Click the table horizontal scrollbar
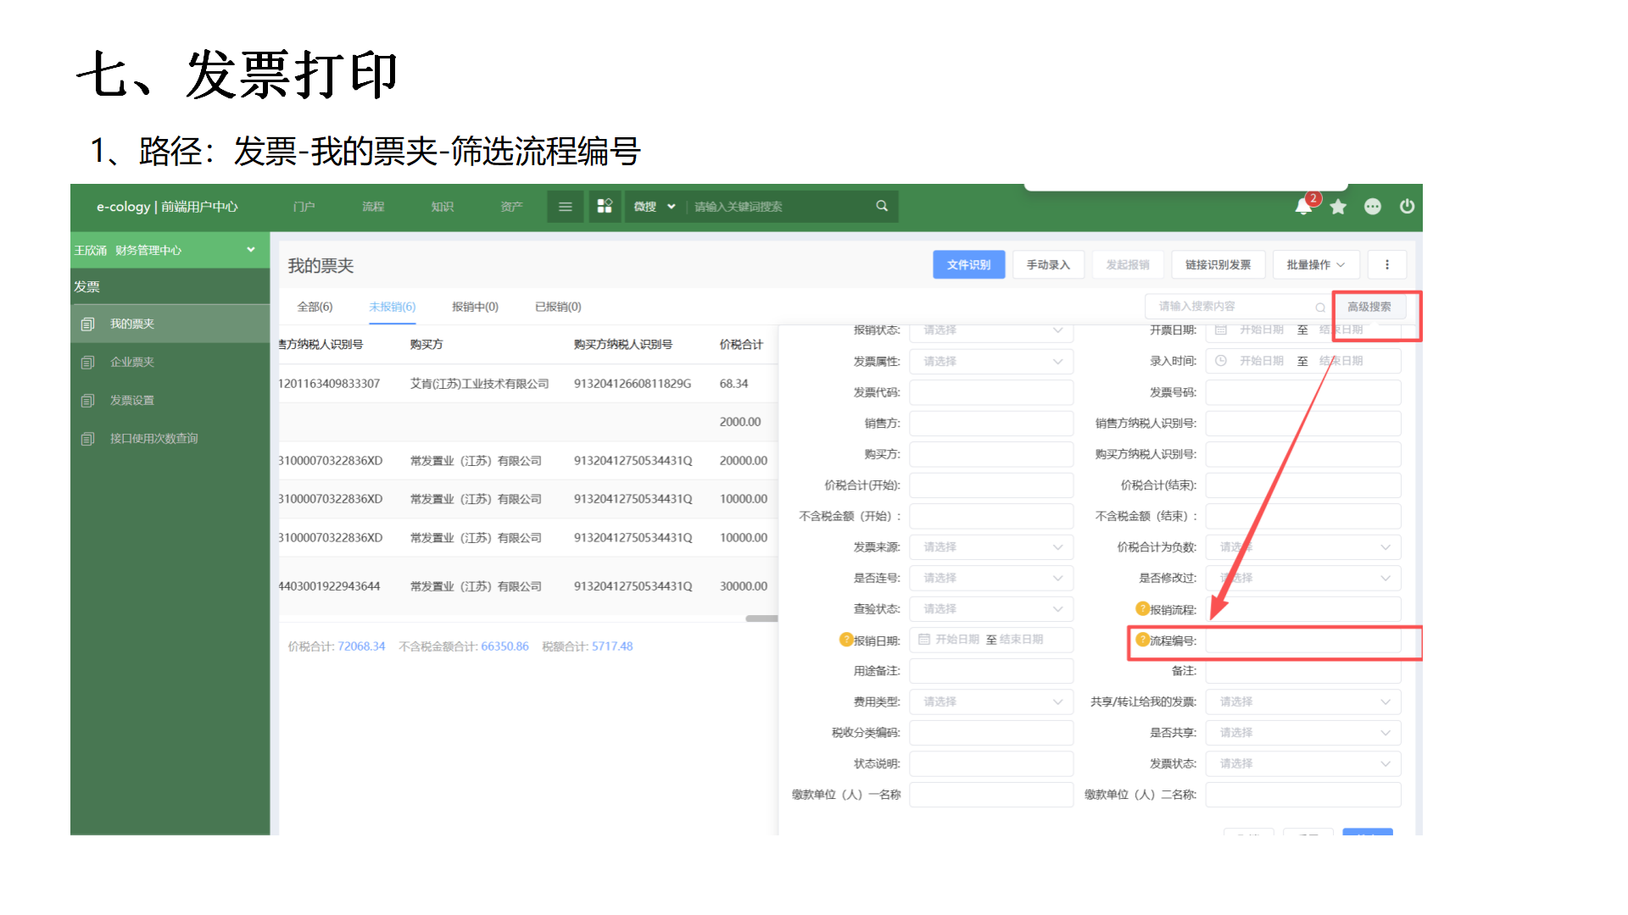 (761, 618)
